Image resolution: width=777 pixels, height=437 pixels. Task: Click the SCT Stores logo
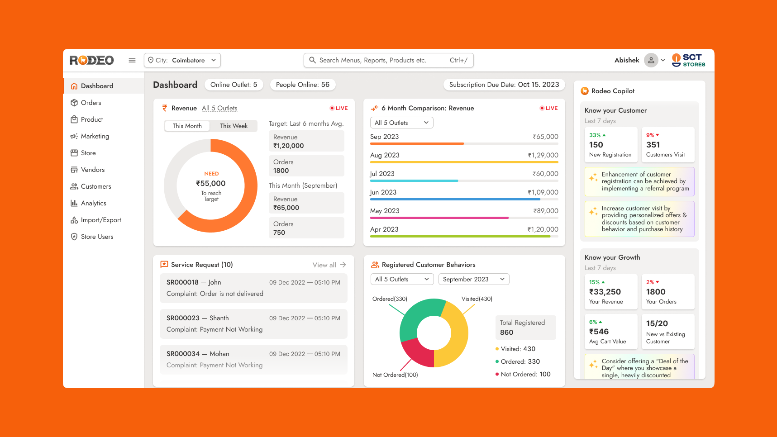click(x=688, y=60)
